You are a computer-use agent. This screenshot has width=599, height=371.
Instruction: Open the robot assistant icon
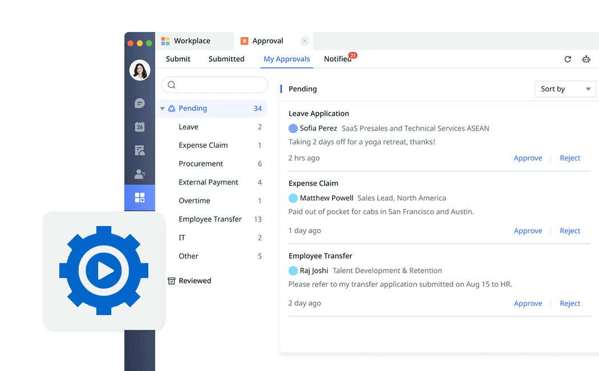(586, 59)
